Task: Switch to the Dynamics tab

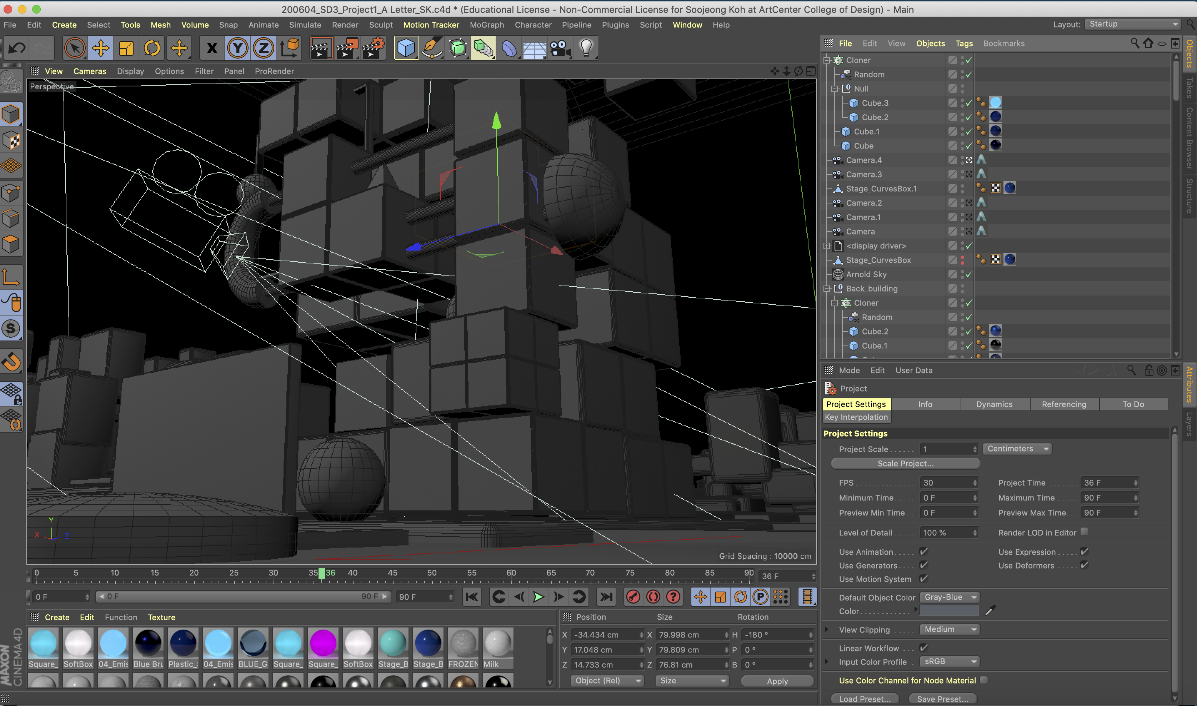Action: [x=994, y=404]
